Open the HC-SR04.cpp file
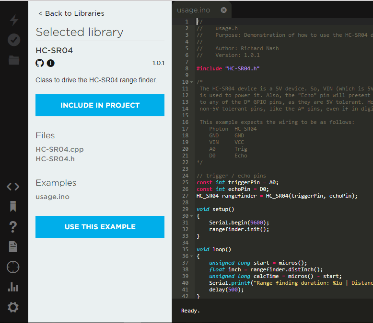 59,149
